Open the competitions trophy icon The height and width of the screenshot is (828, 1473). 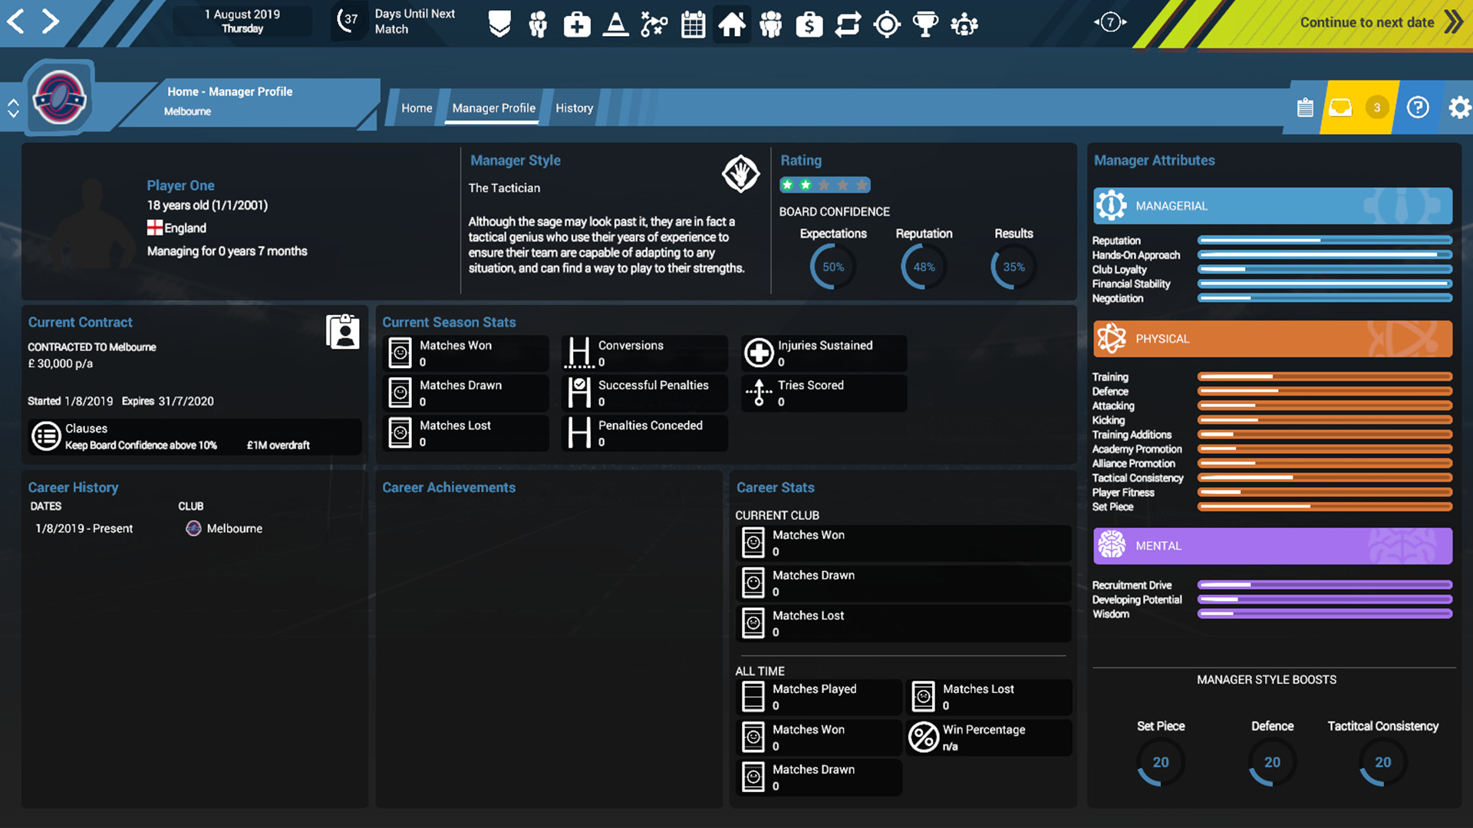pyautogui.click(x=924, y=24)
